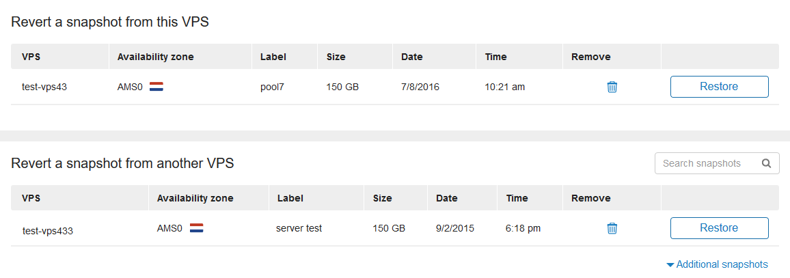Click the server test label

pyautogui.click(x=299, y=228)
